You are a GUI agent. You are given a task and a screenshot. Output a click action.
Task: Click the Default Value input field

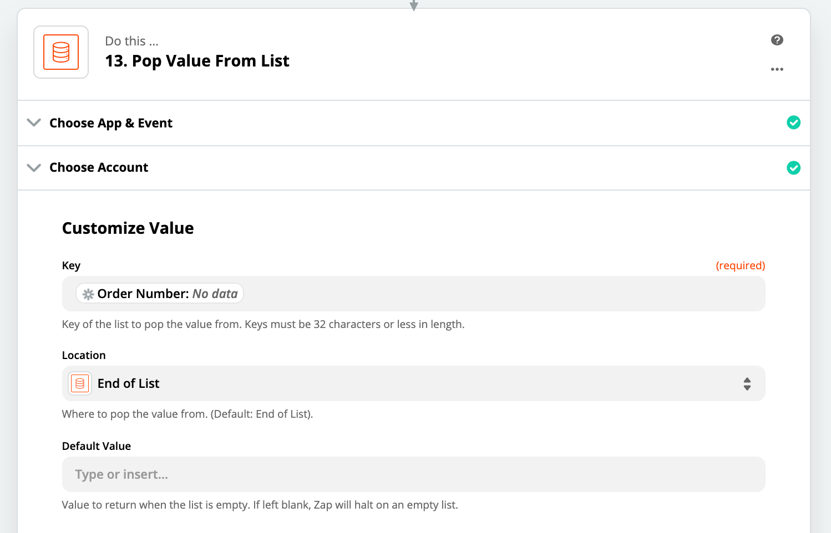pos(413,474)
